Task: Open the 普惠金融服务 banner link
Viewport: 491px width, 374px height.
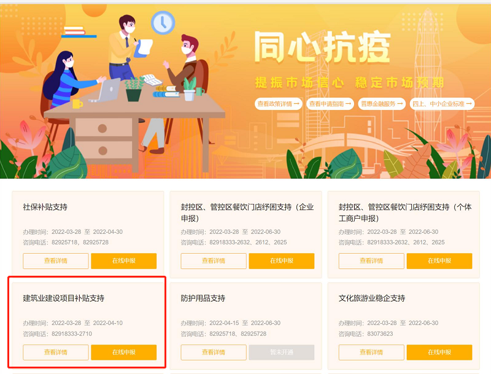Action: tap(382, 104)
